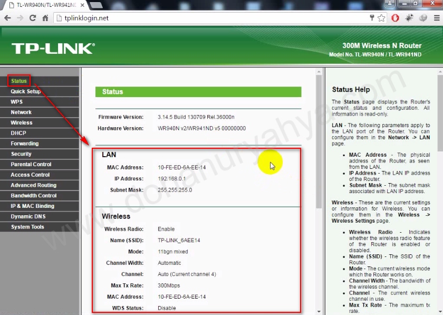Click subnet mask 255.255.255.0 value
Image resolution: width=443 pixels, height=315 pixels.
[x=175, y=190]
